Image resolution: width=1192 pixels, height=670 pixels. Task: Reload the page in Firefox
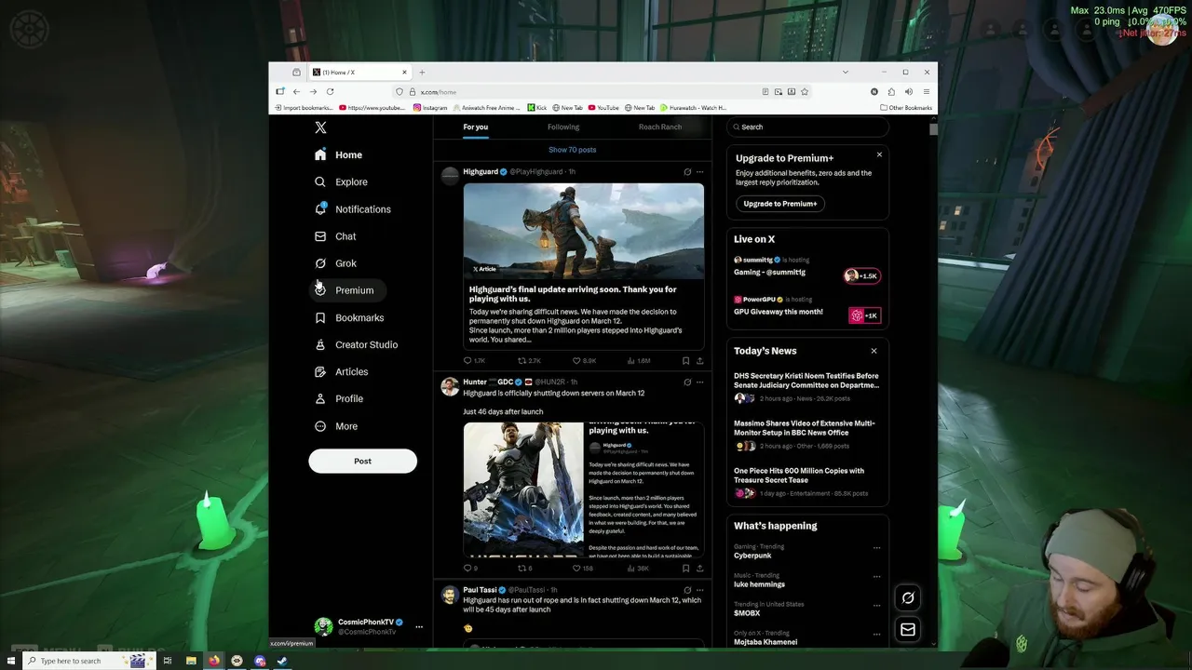[330, 91]
